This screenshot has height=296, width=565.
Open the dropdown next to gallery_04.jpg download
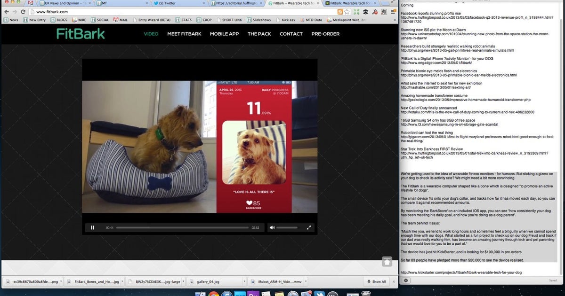coord(244,281)
